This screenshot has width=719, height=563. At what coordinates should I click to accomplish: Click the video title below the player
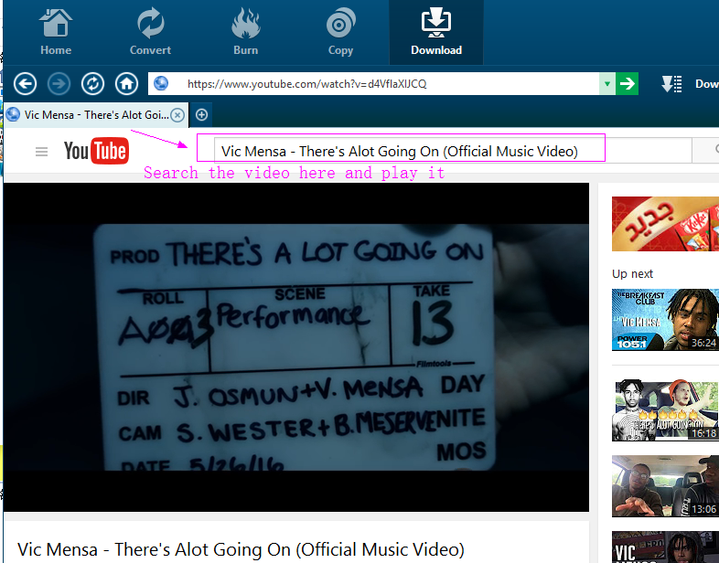[241, 549]
